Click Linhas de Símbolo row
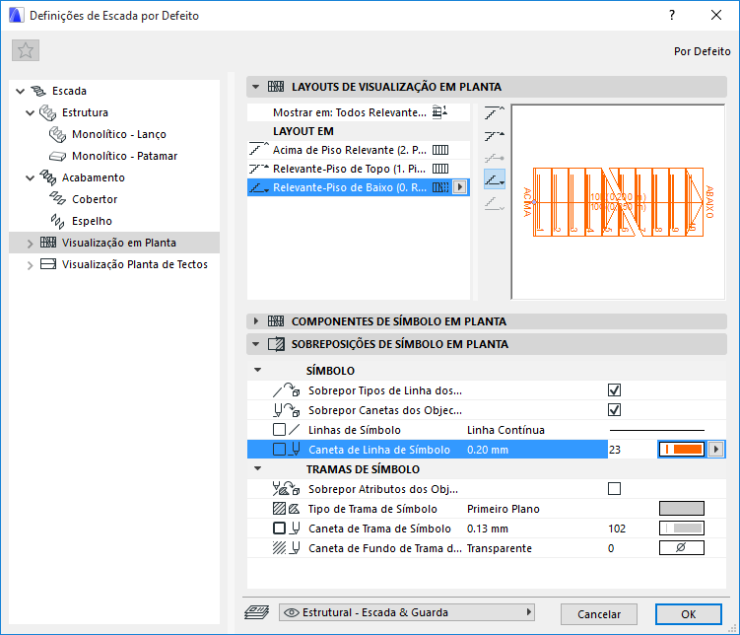The image size is (740, 635). [x=486, y=430]
